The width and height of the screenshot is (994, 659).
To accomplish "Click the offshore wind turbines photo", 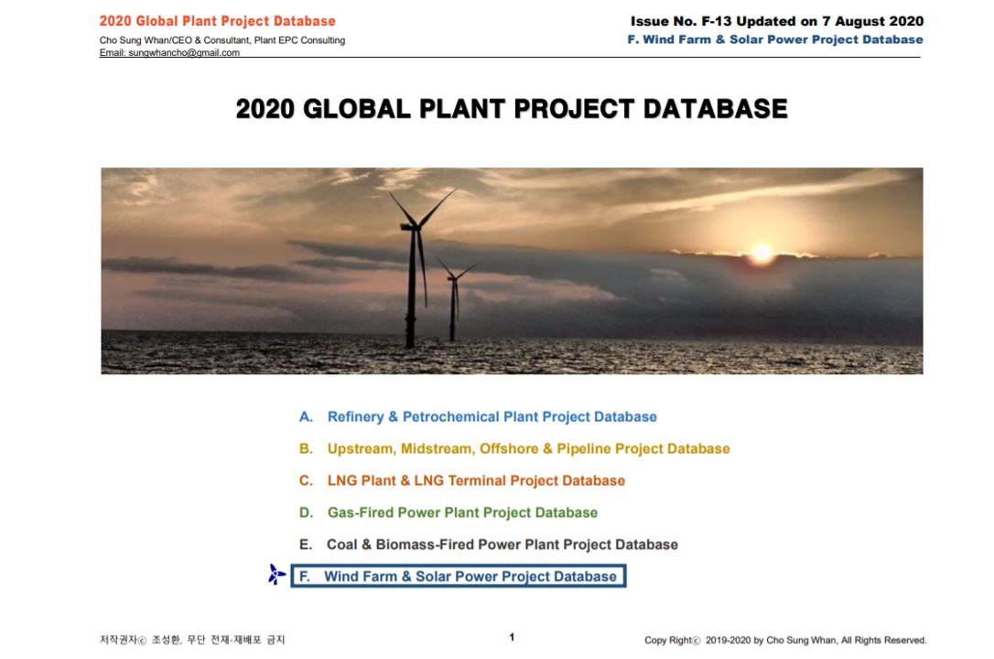I will pyautogui.click(x=512, y=271).
